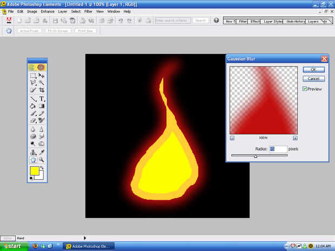Screen dimensions: 335x251
Task: Click the toolbox header flower image
Action: click(x=37, y=67)
